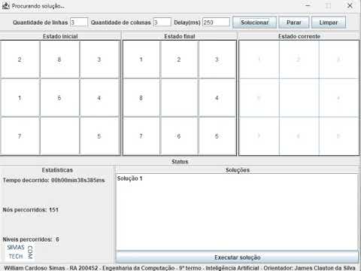
Task: Click the center tile of Estado corrente
Action: pyautogui.click(x=299, y=98)
